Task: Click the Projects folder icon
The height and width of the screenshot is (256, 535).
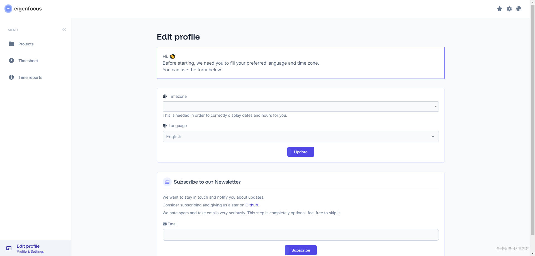Action: point(11,44)
